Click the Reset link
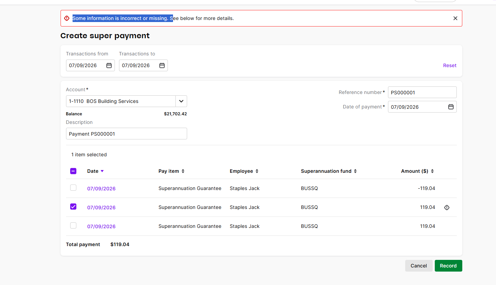The width and height of the screenshot is (496, 285). pos(450,65)
